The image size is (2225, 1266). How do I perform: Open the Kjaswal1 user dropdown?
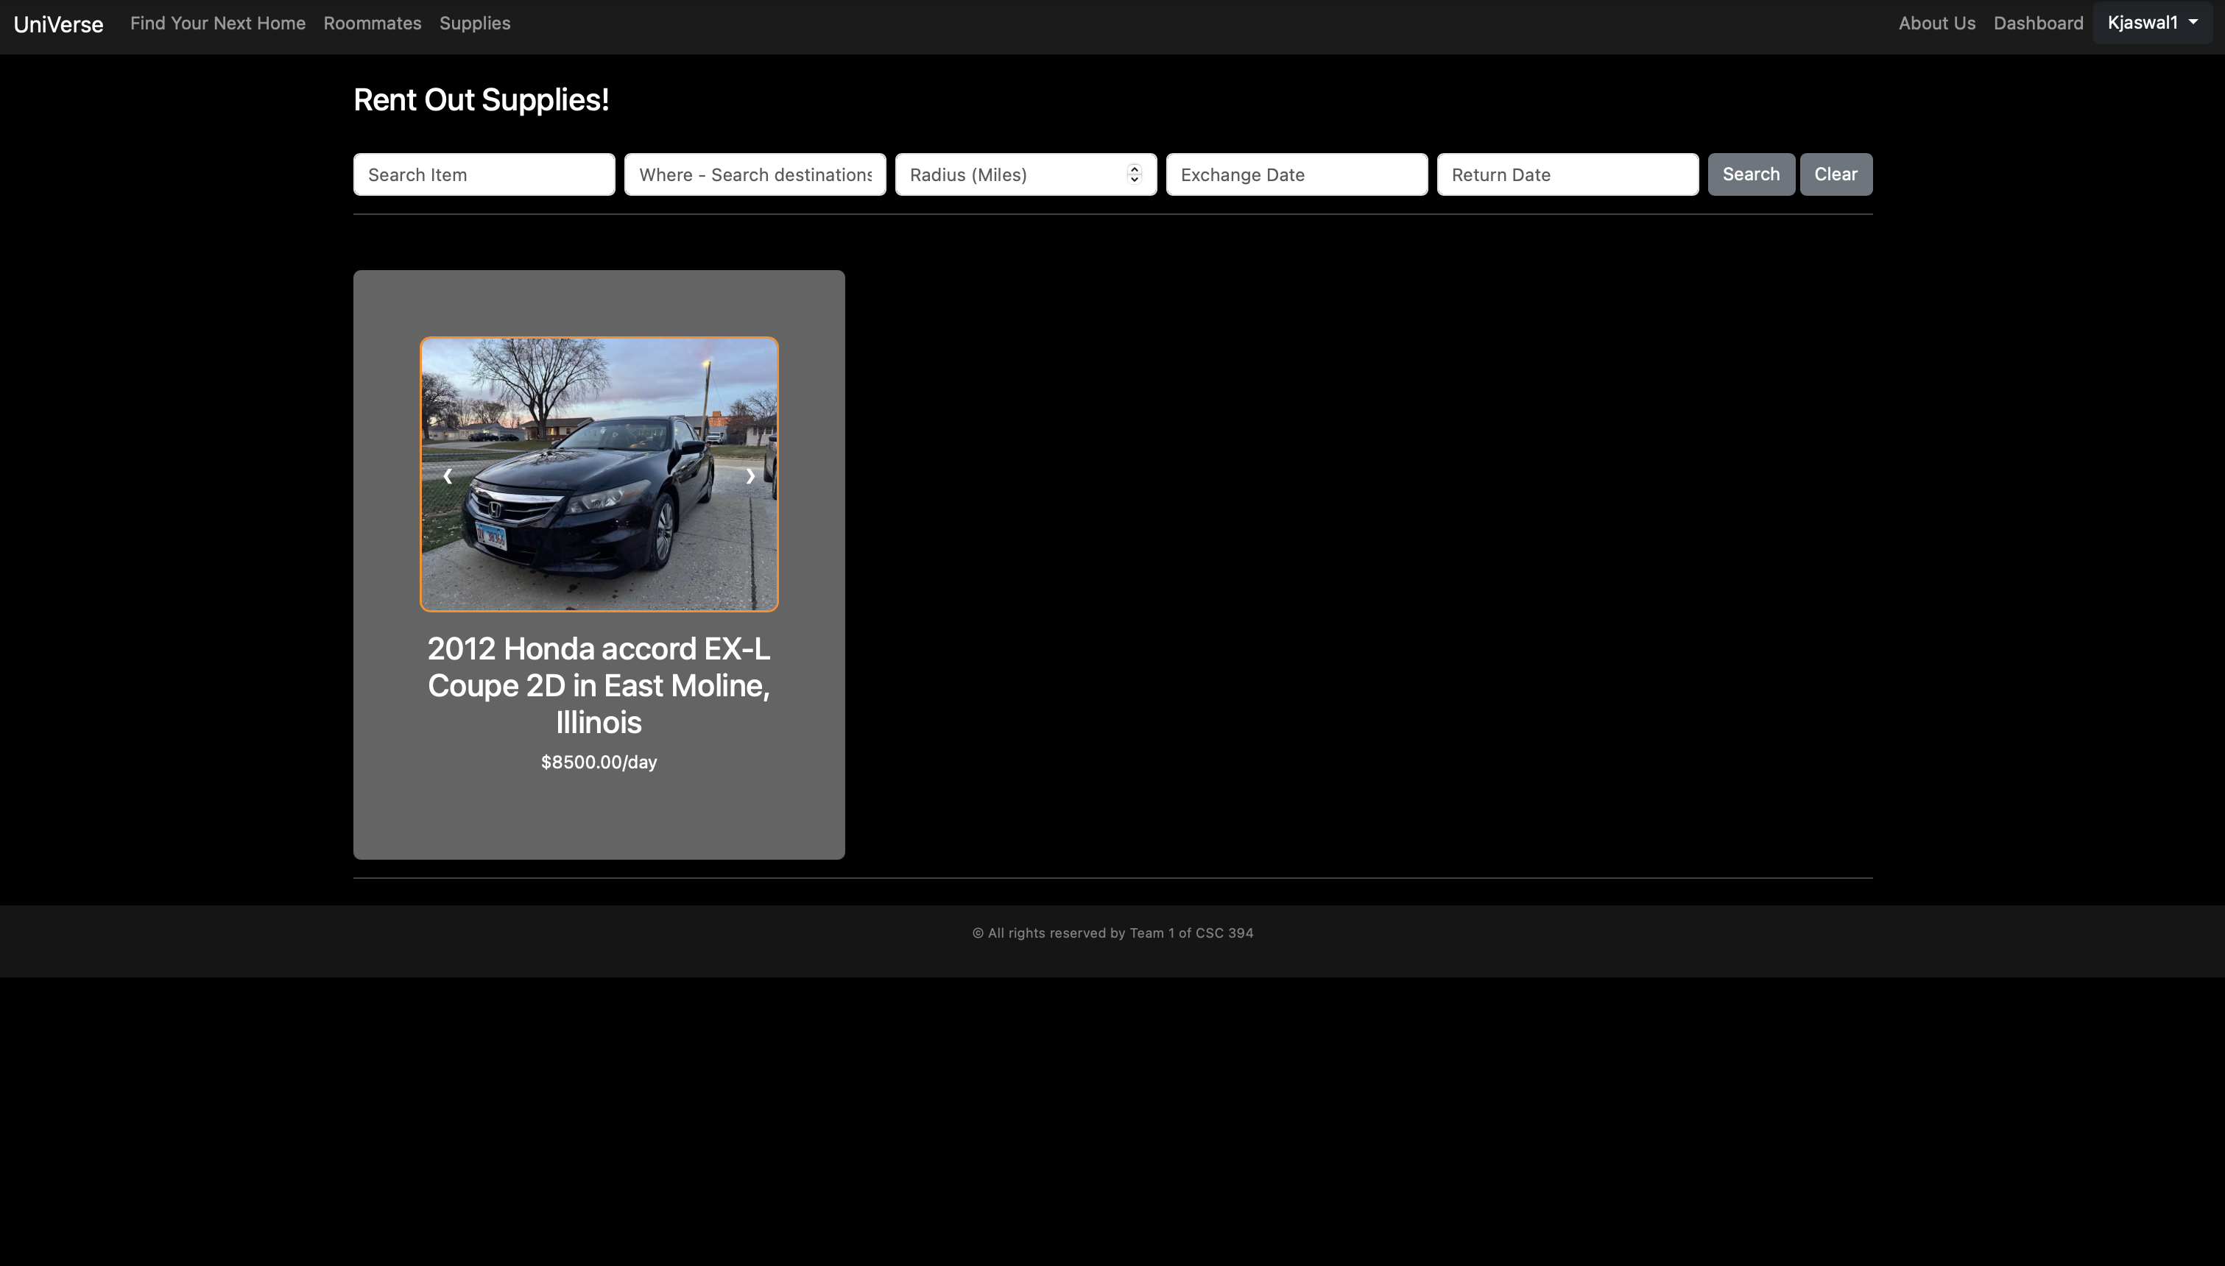(2152, 23)
